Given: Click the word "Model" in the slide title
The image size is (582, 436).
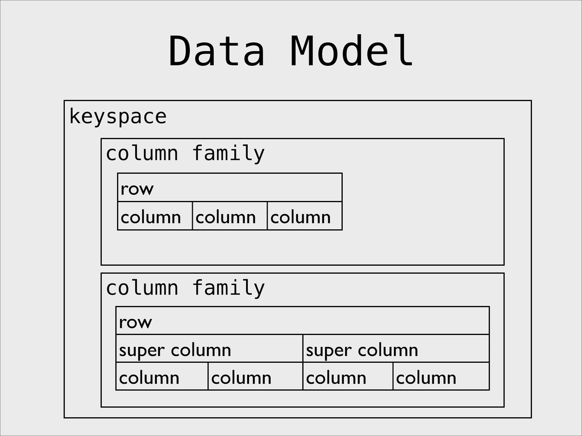Looking at the screenshot, I should coord(351,51).
